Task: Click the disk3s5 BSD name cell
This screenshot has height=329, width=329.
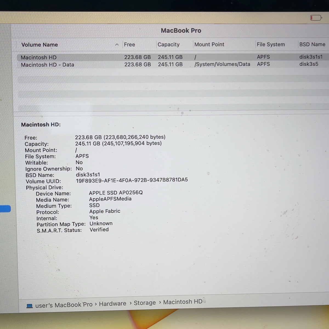Action: 309,64
